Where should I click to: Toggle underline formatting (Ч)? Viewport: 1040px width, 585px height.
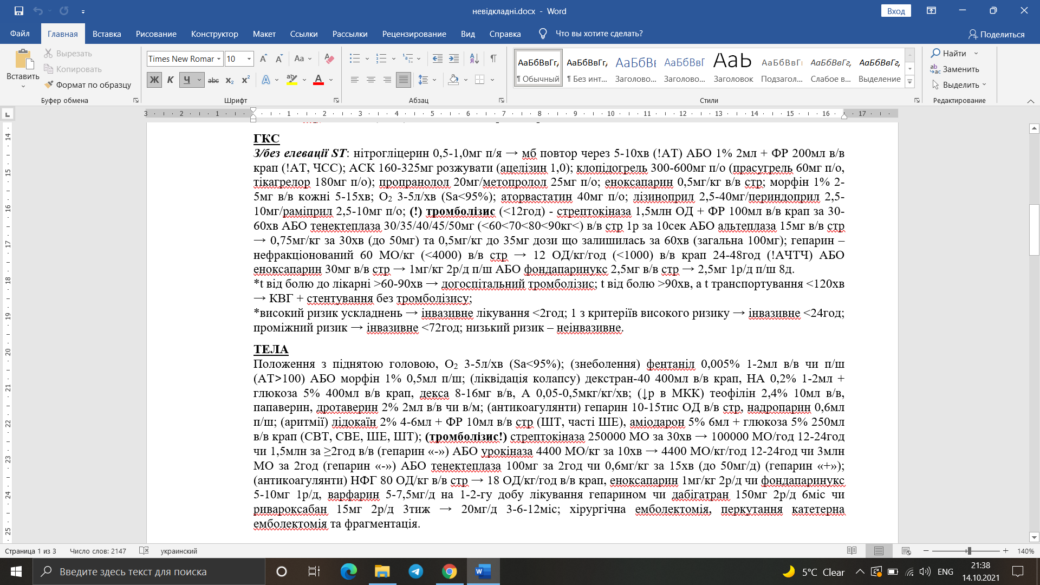pyautogui.click(x=187, y=80)
